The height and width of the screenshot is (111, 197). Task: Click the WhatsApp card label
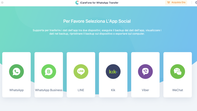[16, 90]
